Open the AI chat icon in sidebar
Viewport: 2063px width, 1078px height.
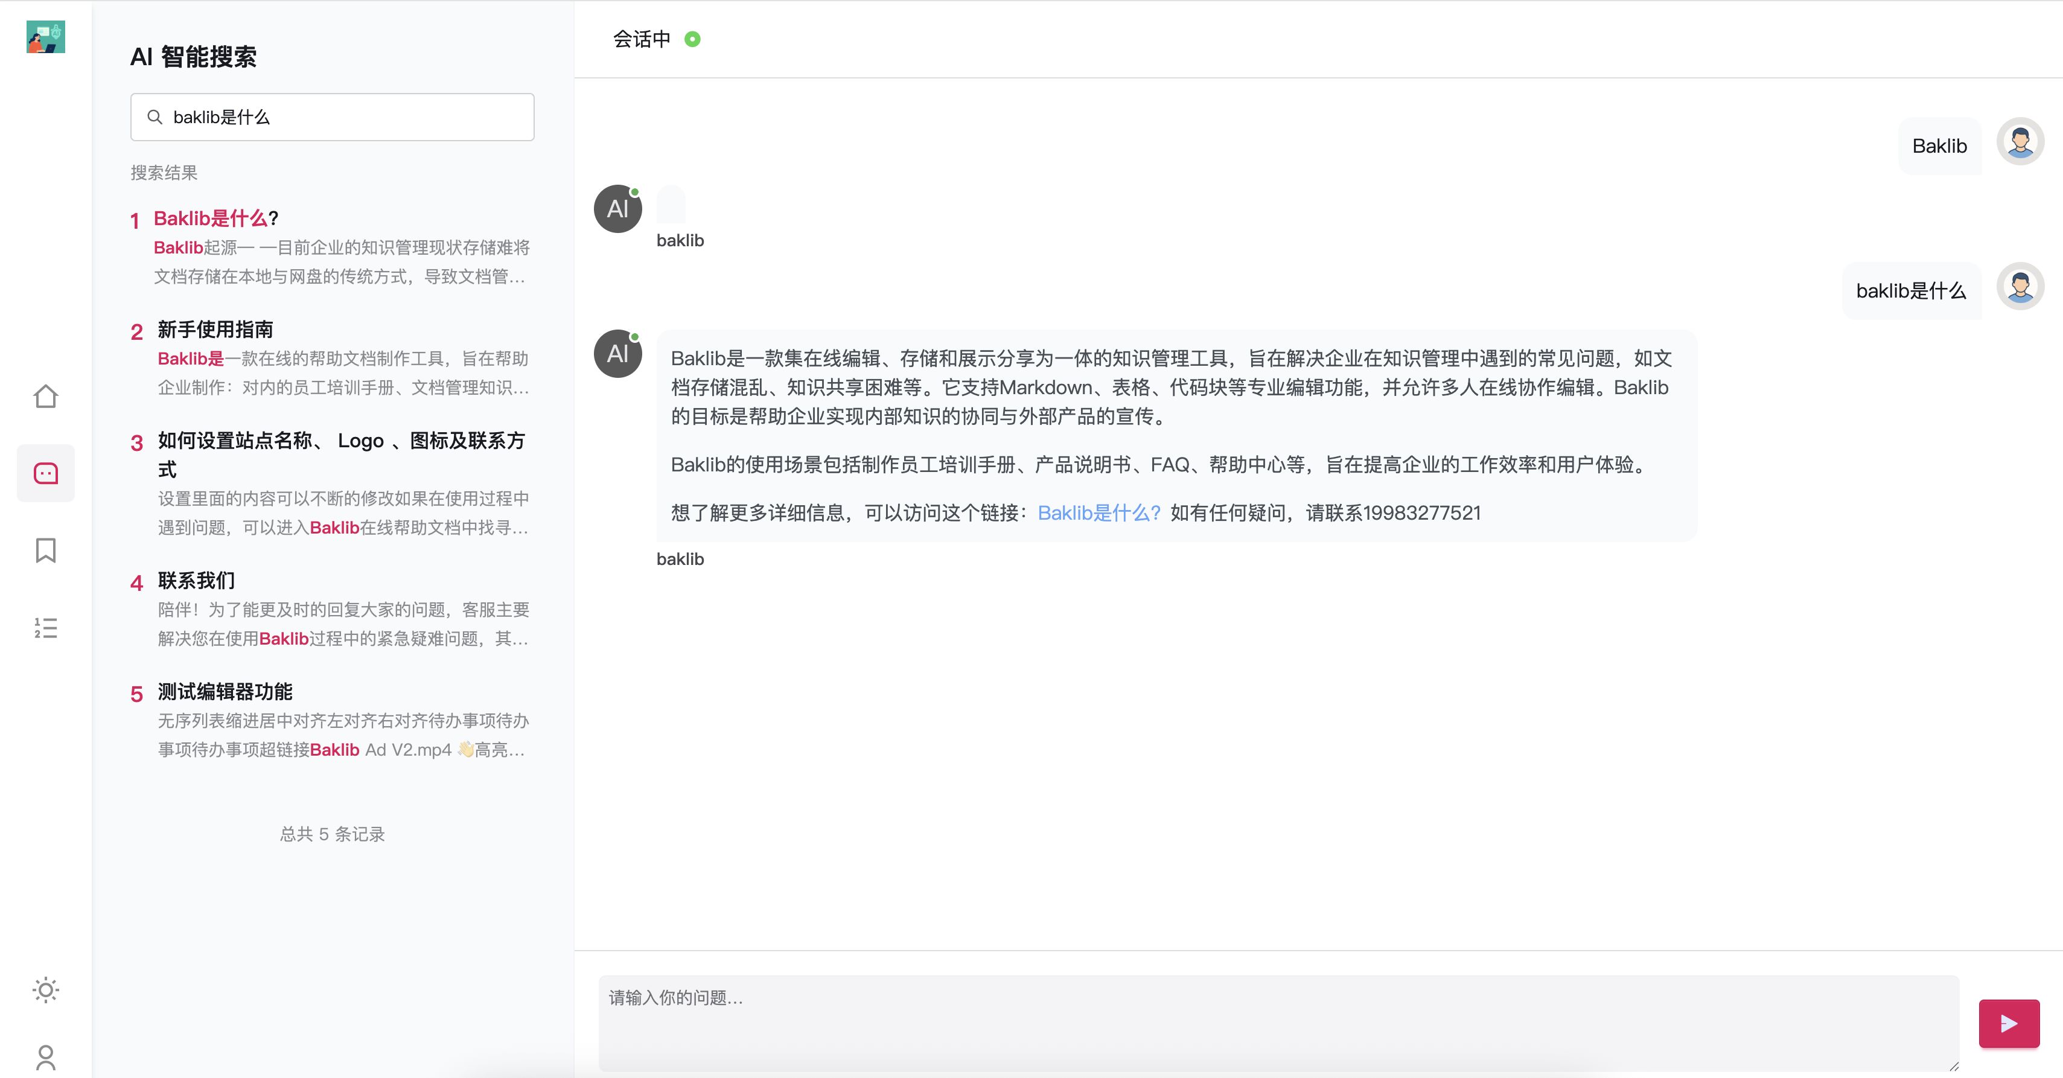[x=46, y=473]
